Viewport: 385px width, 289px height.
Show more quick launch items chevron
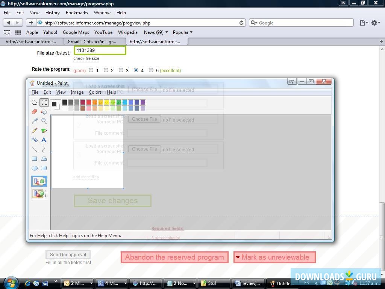point(56,281)
